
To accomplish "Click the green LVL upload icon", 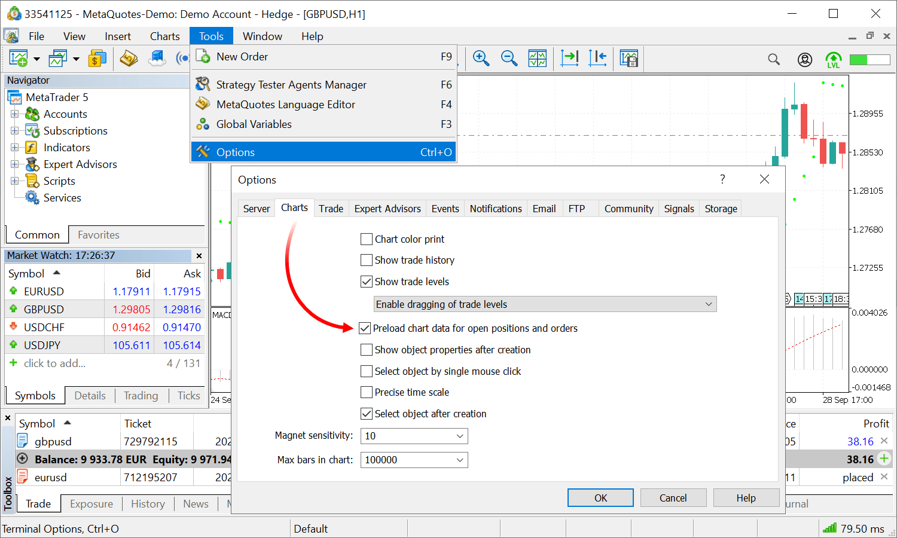I will (833, 59).
